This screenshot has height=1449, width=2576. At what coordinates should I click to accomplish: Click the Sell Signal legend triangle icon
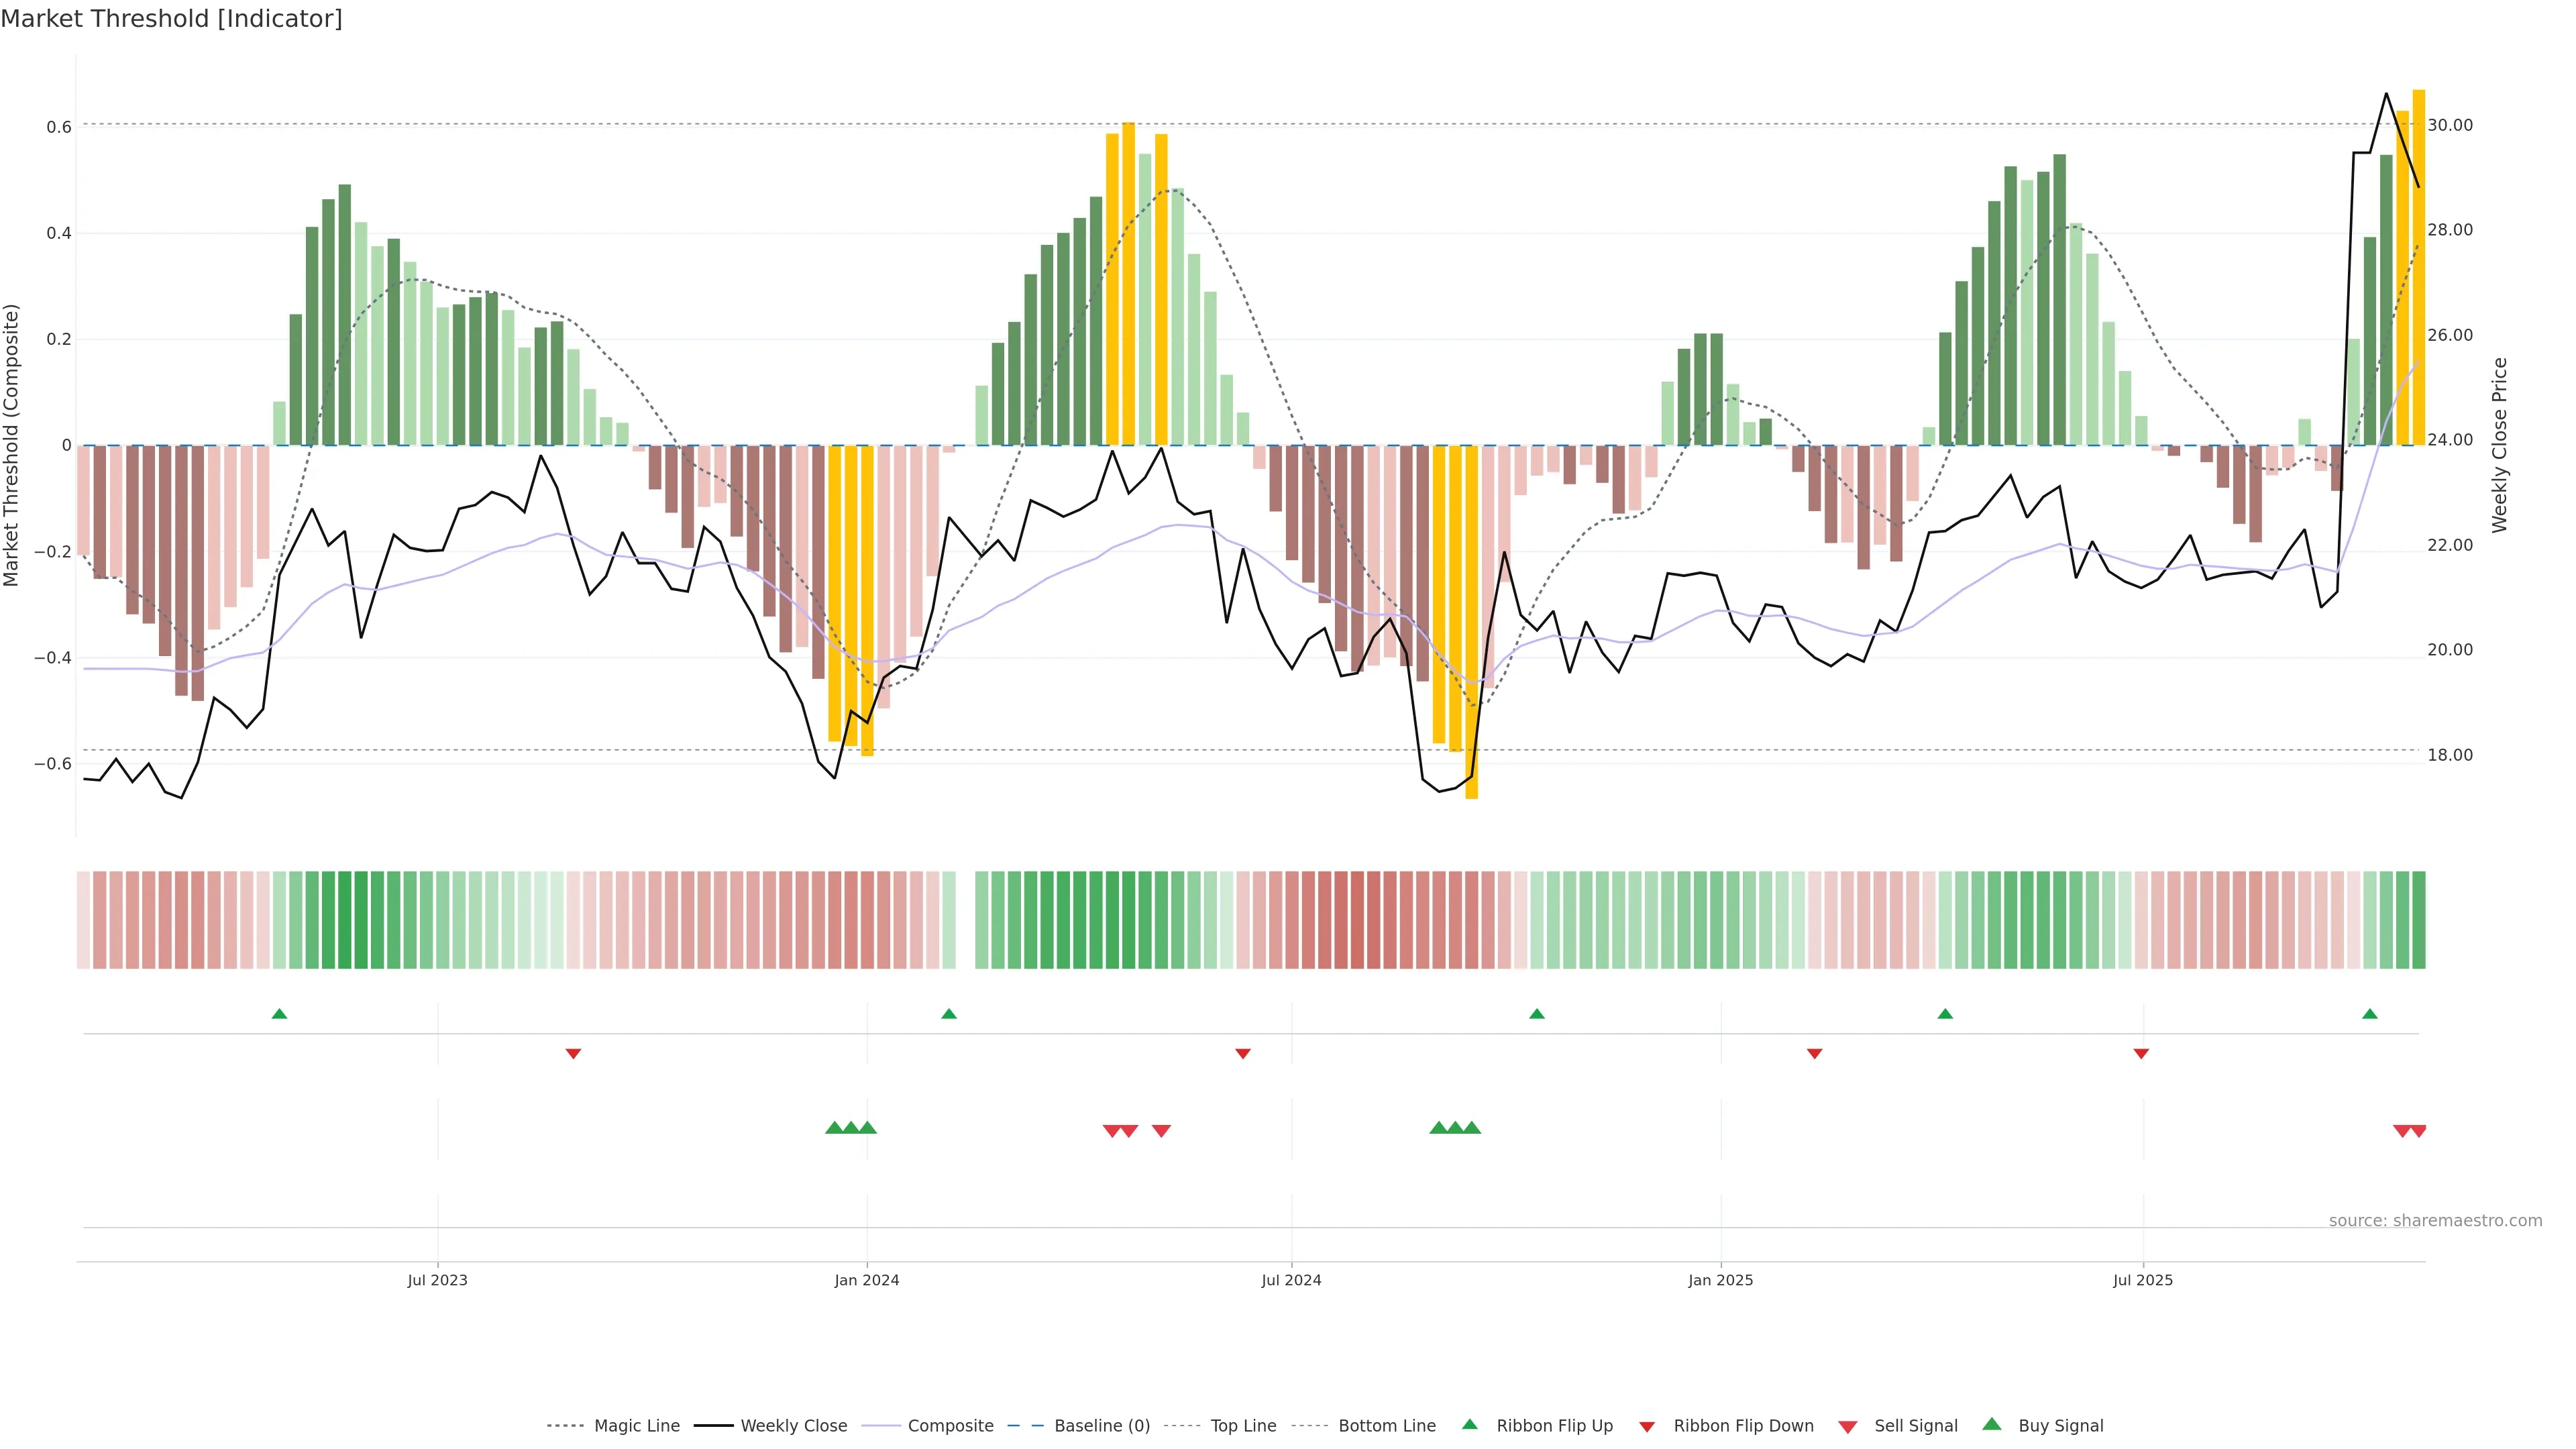coord(1847,1426)
